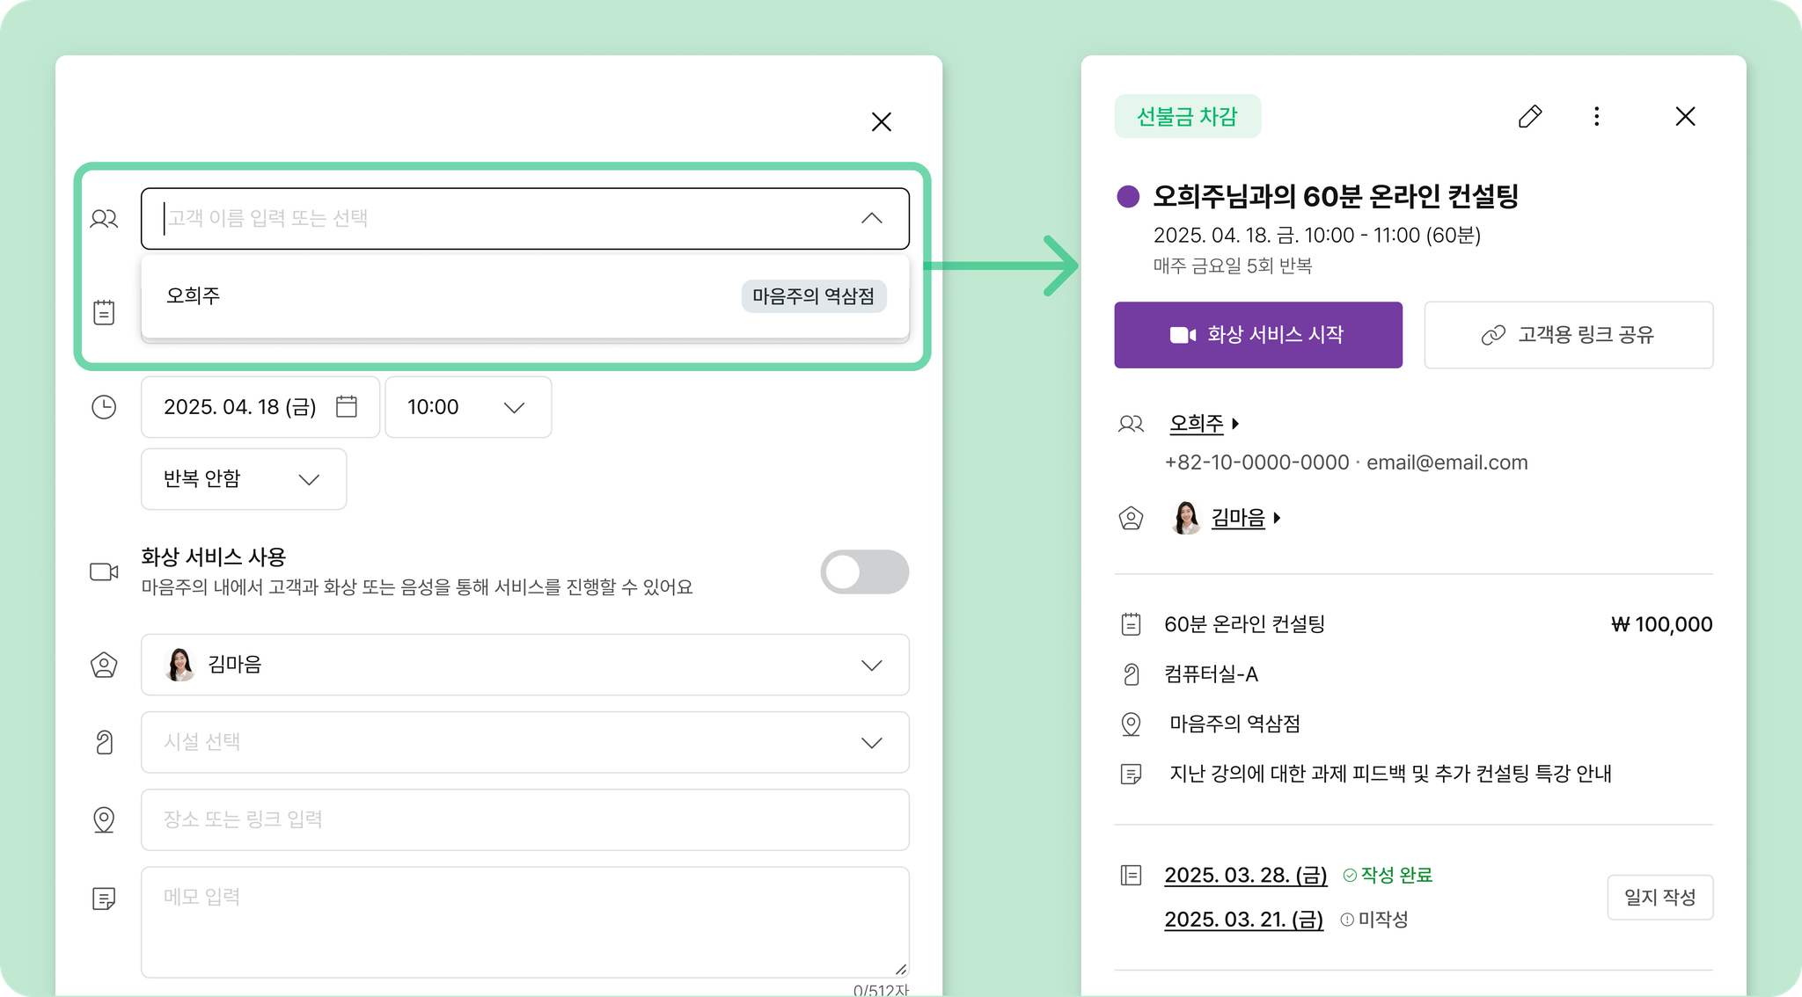Image resolution: width=1802 pixels, height=997 pixels.
Task: Click the 선불금 차감 badge
Action: coord(1187,117)
